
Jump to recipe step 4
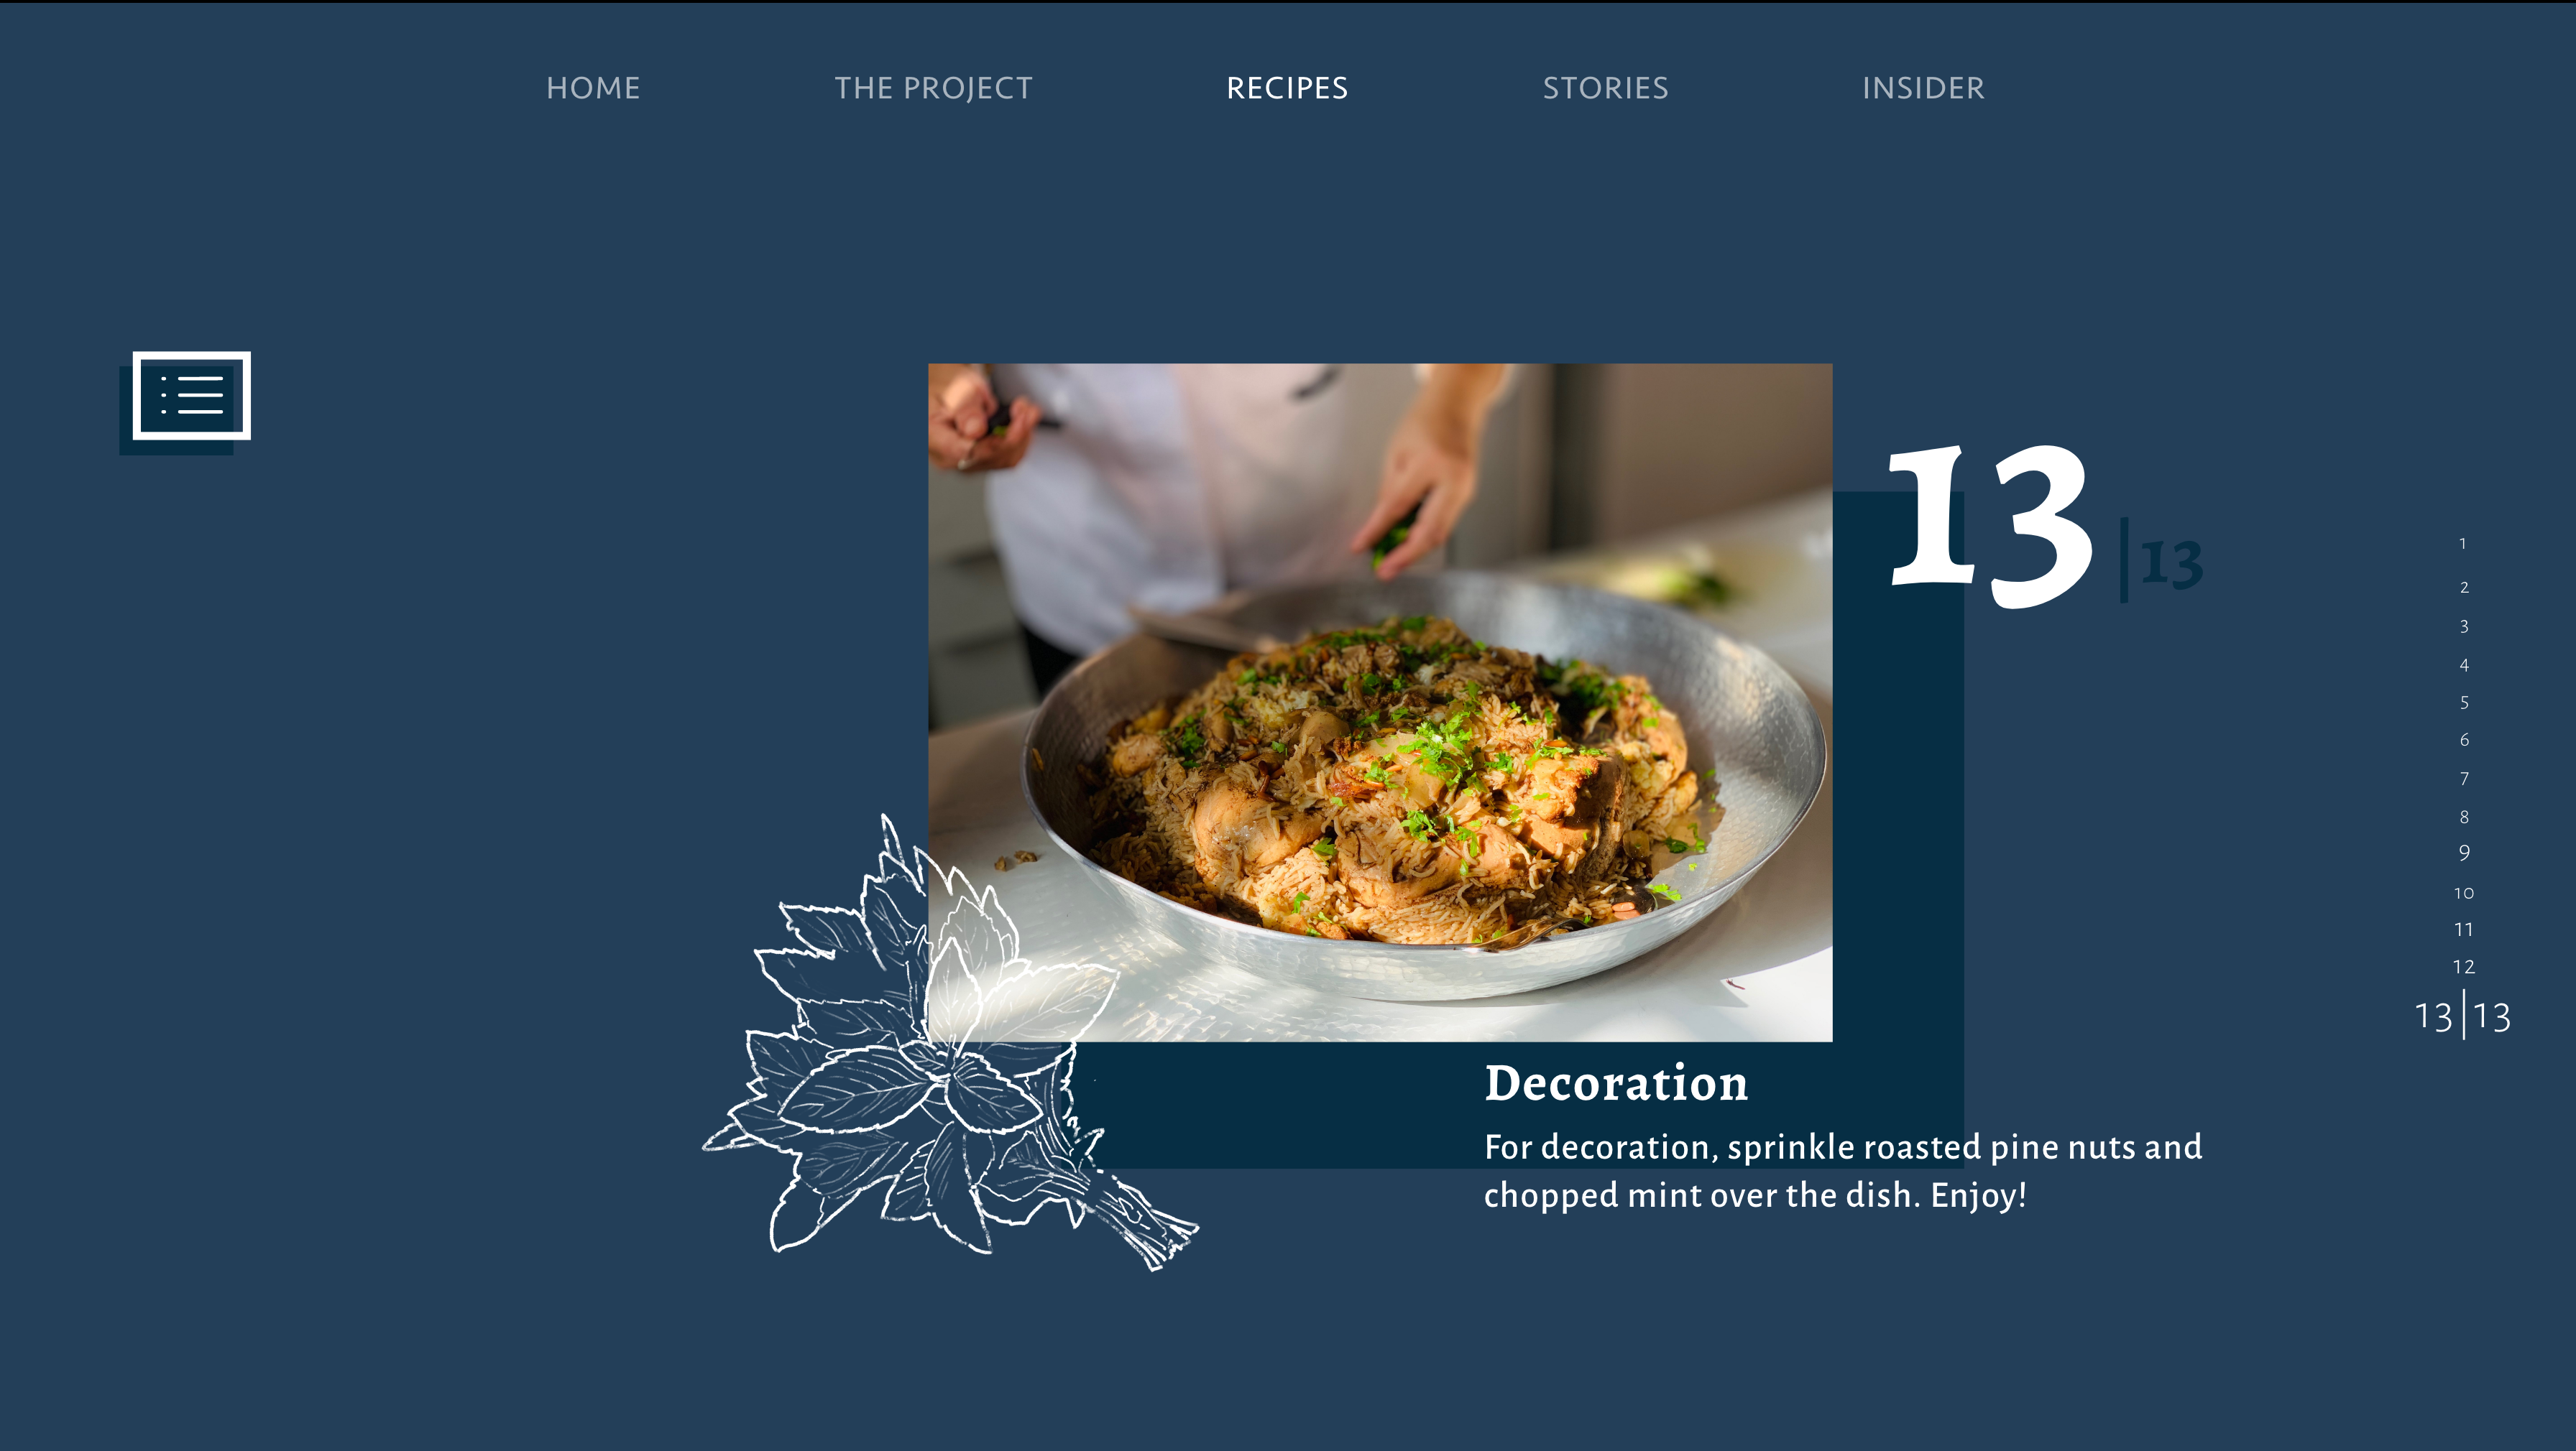click(x=2464, y=666)
